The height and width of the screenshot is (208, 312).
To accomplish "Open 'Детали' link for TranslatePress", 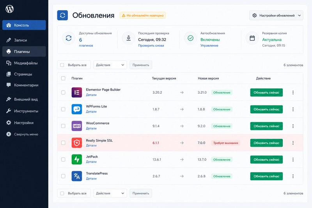I will (91, 179).
